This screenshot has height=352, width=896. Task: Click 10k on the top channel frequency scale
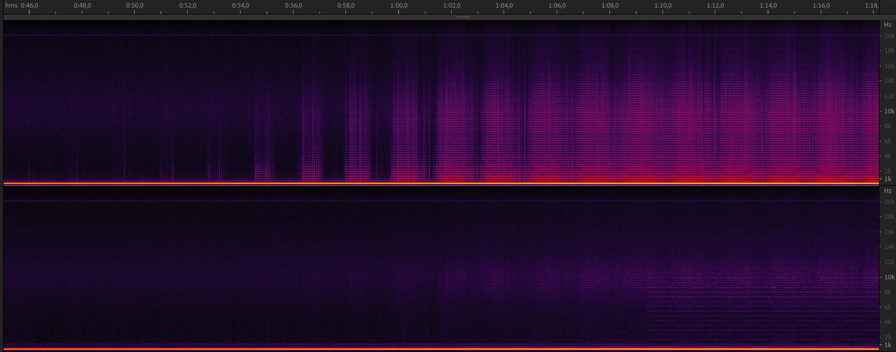(x=889, y=111)
